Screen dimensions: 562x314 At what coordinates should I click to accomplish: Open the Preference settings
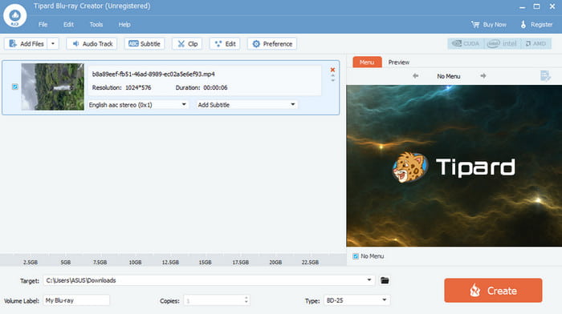[272, 43]
